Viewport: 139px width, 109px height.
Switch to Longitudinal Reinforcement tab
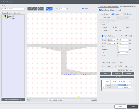click(108, 7)
